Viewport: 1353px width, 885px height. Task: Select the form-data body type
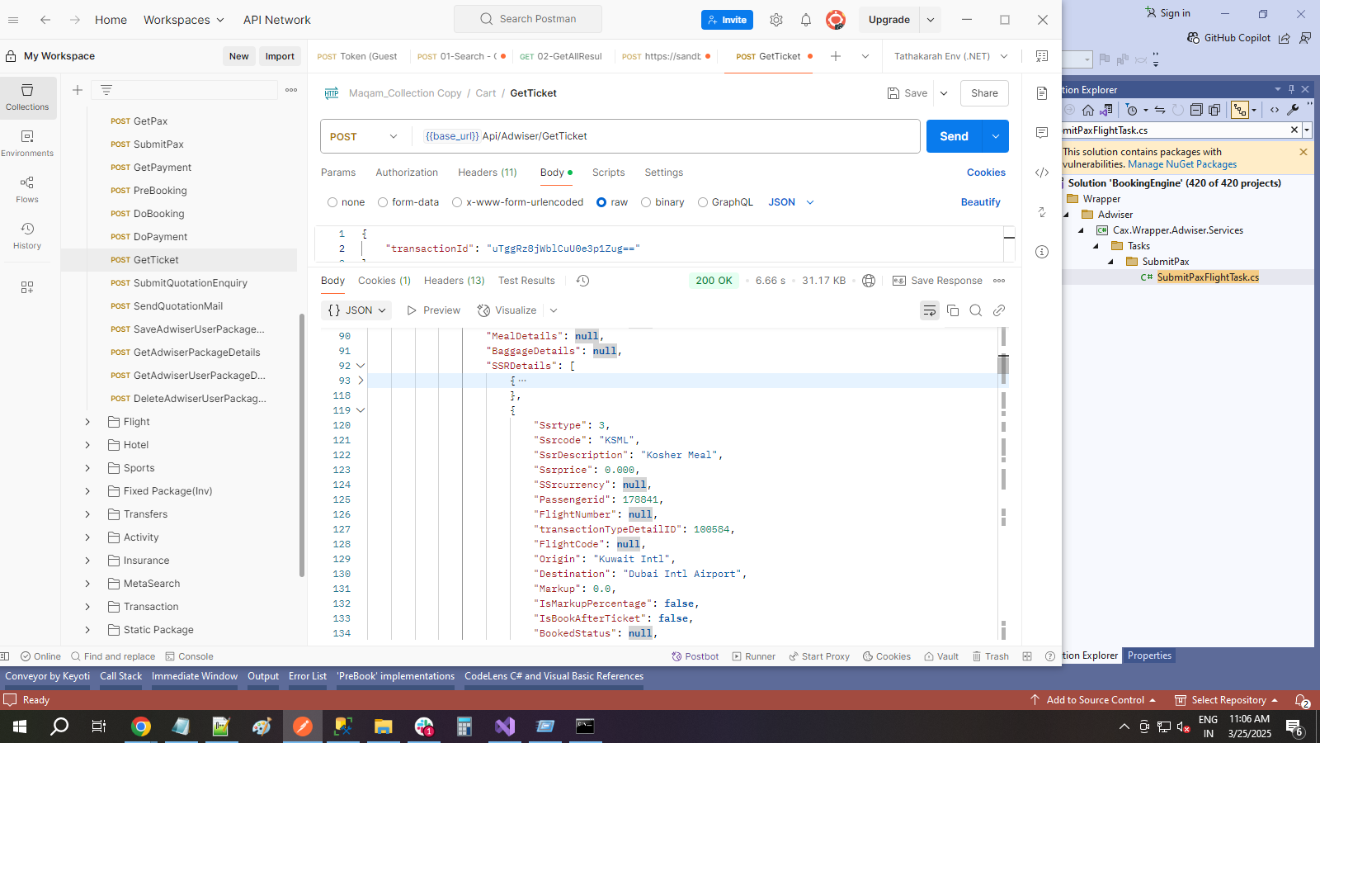(x=383, y=202)
